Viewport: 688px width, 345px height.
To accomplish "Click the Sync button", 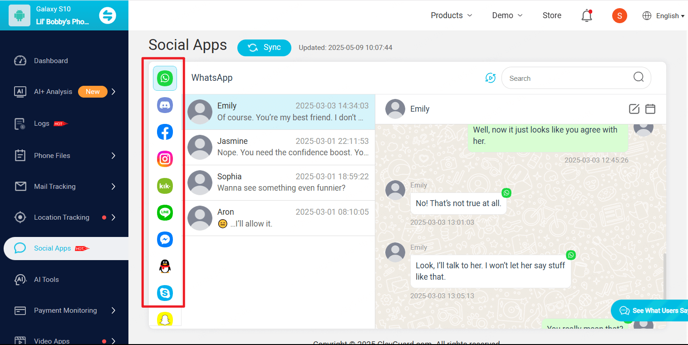I will 264,48.
